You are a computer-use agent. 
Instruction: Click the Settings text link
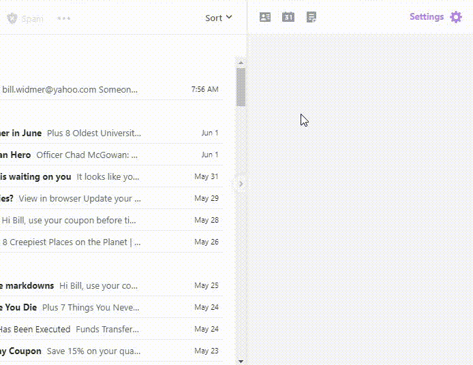[426, 17]
